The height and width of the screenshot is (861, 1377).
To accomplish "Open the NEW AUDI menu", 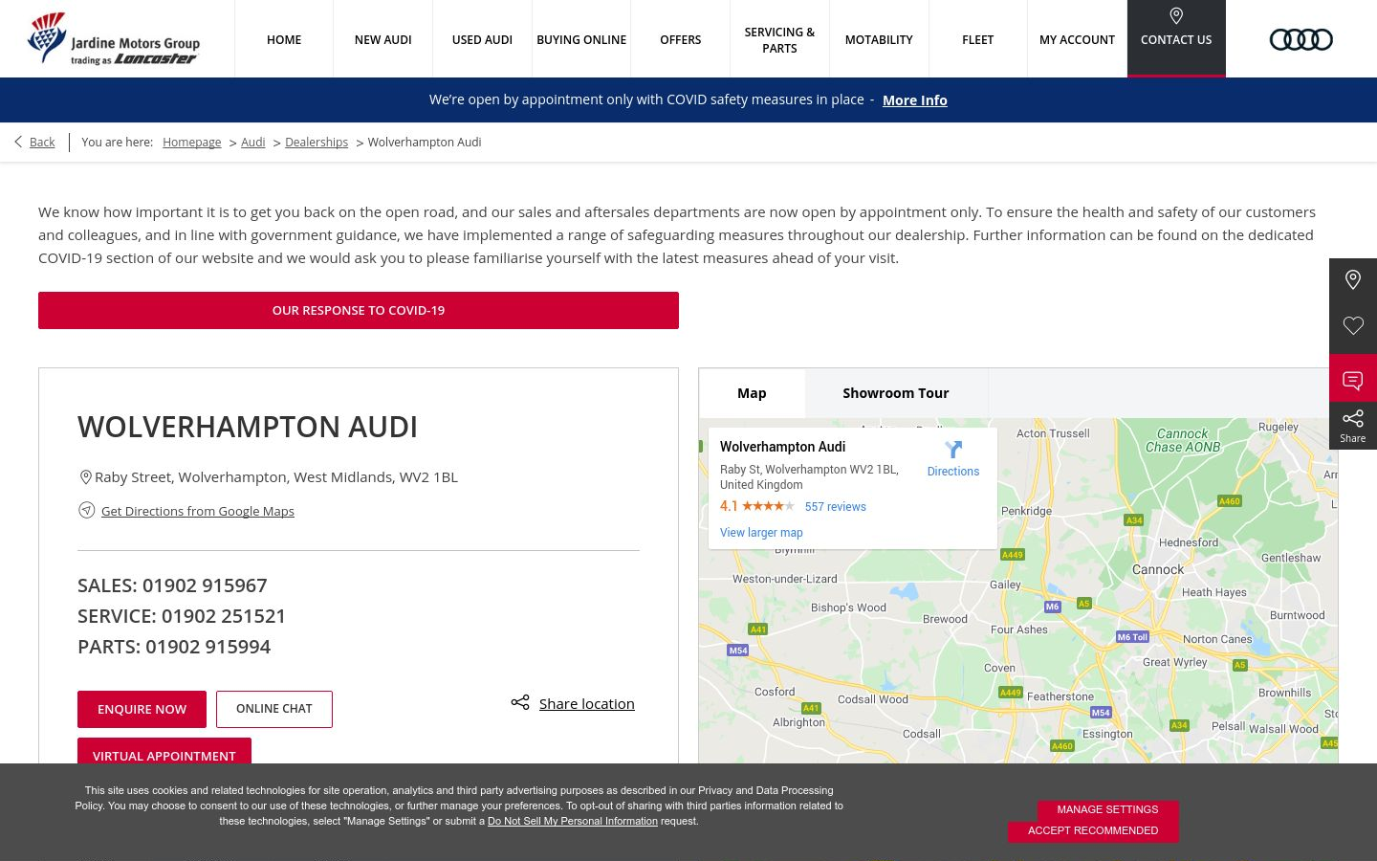I will click(383, 39).
